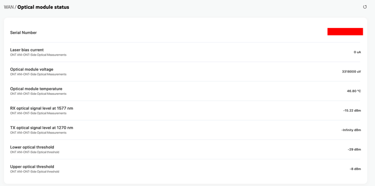Click the -15.22 dBm RX value

[x=352, y=111]
